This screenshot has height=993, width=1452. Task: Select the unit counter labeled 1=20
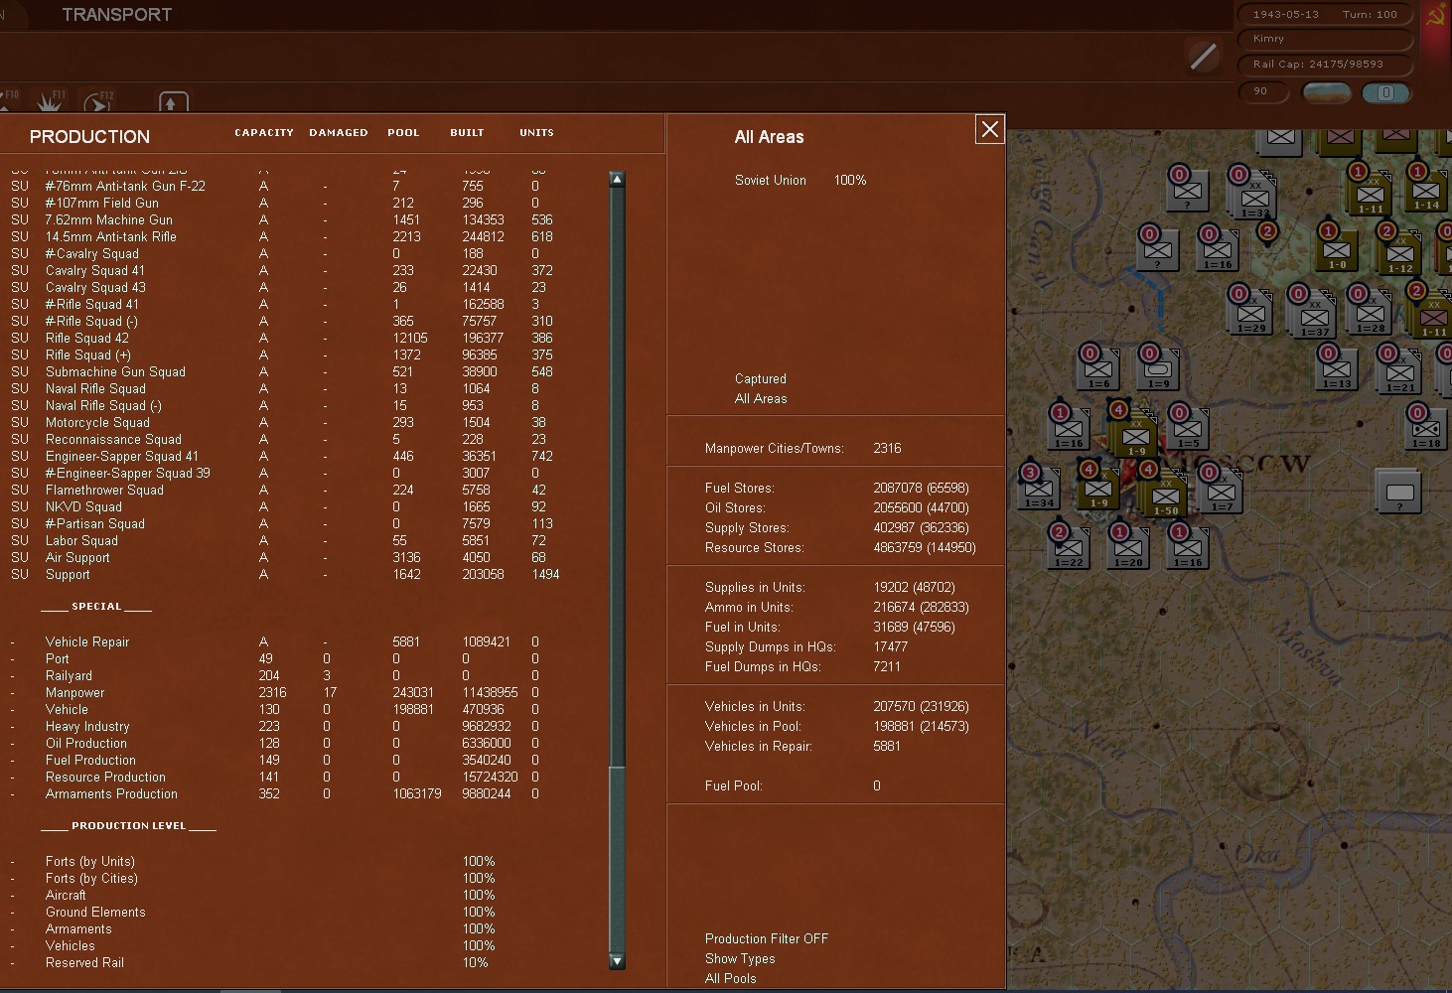pyautogui.click(x=1128, y=547)
